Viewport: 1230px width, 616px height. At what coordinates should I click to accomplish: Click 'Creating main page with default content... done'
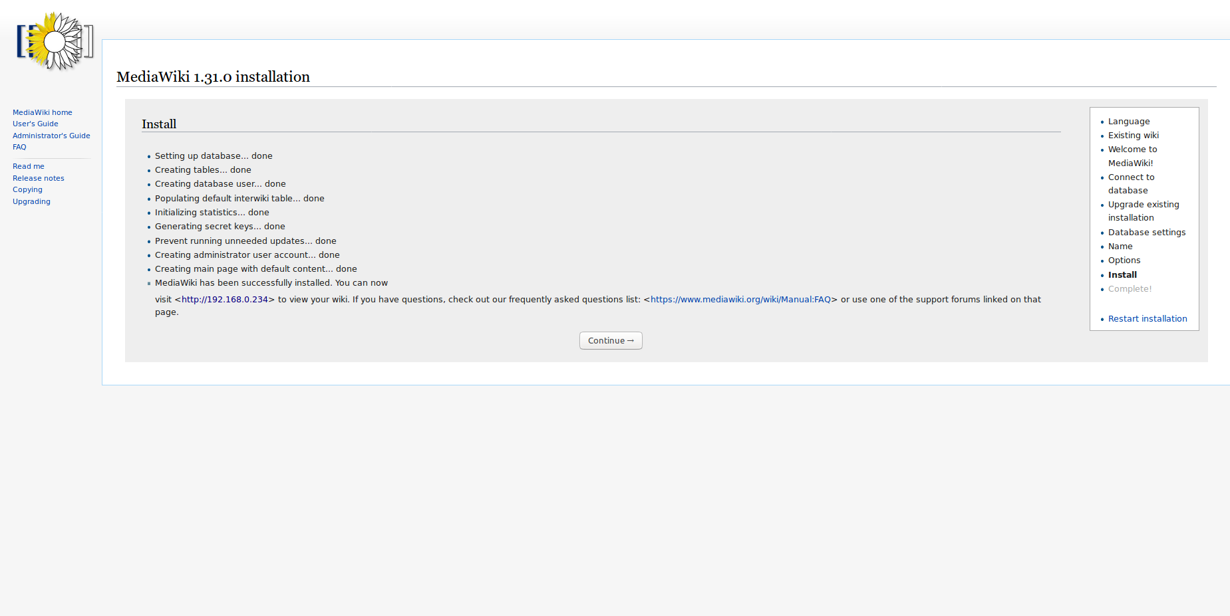click(x=256, y=269)
